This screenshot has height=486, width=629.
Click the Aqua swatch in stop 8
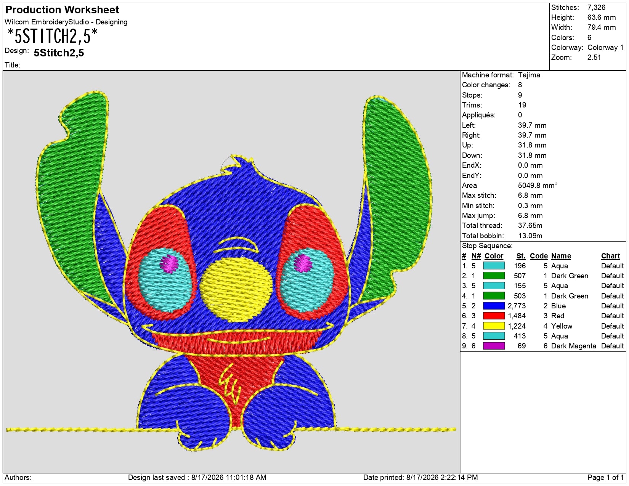494,336
